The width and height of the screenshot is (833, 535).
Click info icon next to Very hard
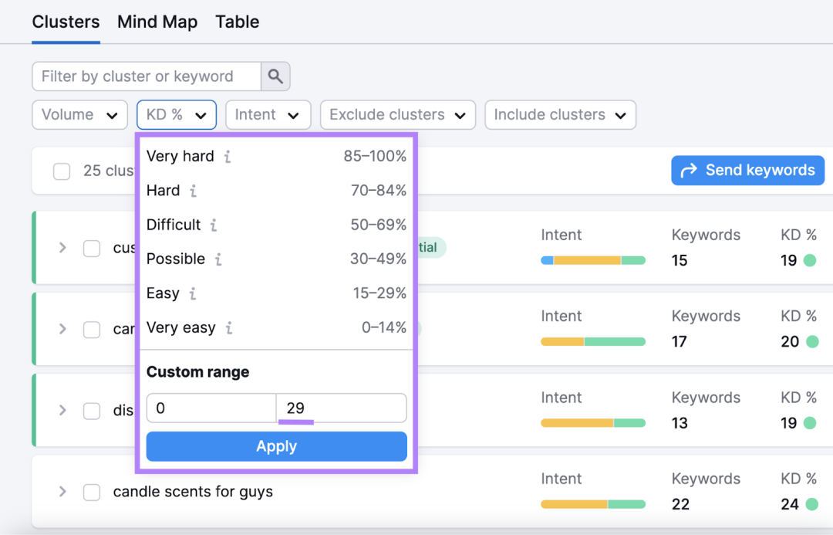tap(228, 157)
